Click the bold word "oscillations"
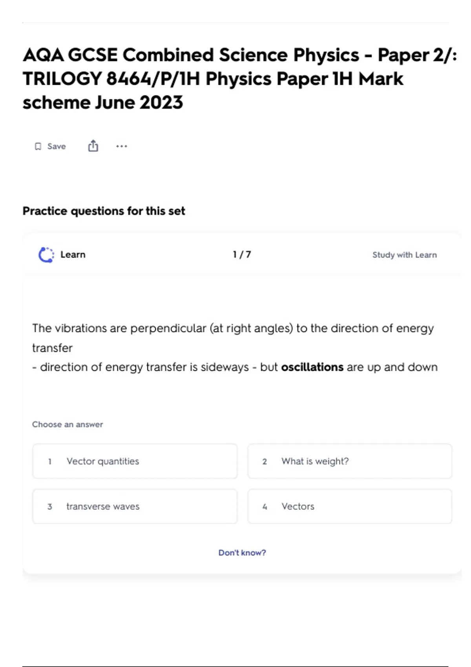 (x=312, y=367)
